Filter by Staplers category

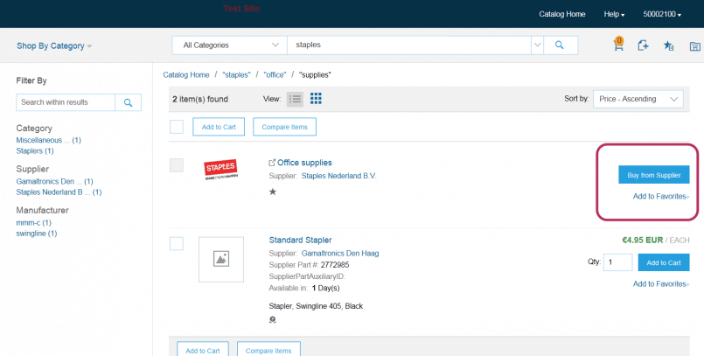coord(35,150)
